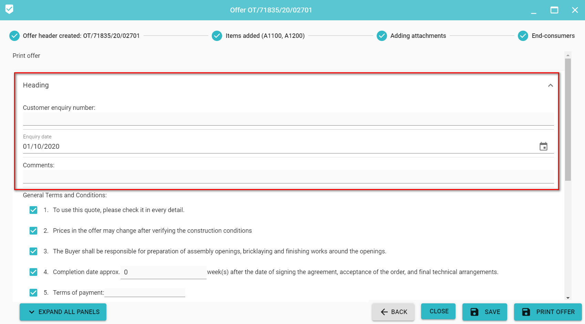Uncheck term 2 about price changes
The image size is (585, 324).
[33, 231]
